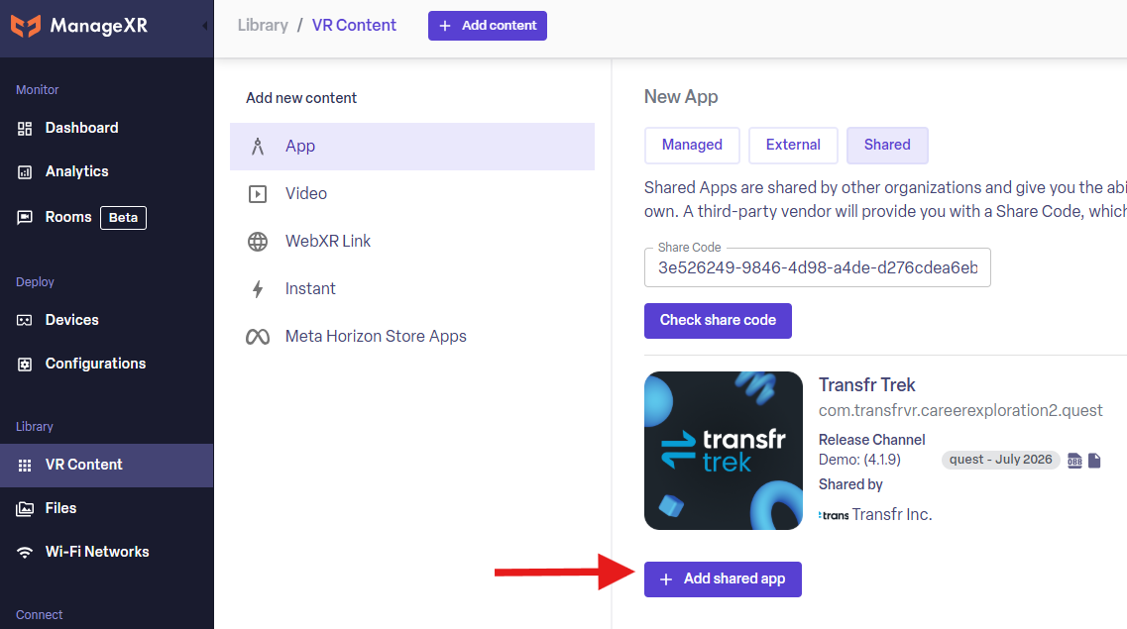Click the package name com.transfrvr.careerexploration2.quest
Viewport: 1127px width, 629px height.
(x=960, y=411)
